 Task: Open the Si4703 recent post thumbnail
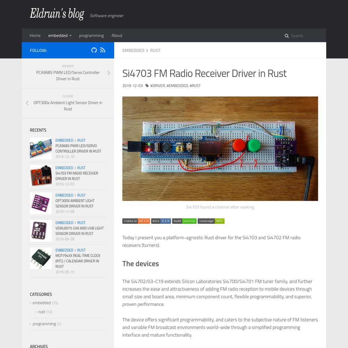[x=41, y=176]
